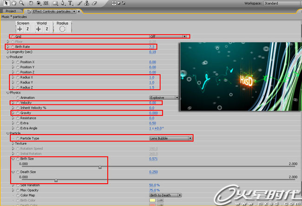Switch to the Project tab

tap(11, 11)
